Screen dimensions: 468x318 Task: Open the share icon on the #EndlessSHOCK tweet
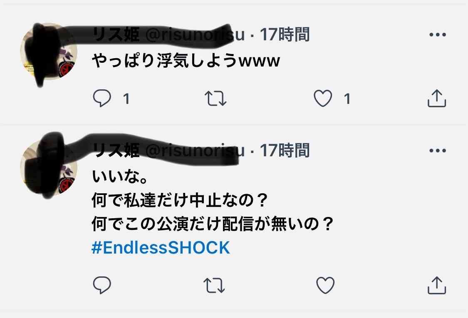[x=437, y=286]
